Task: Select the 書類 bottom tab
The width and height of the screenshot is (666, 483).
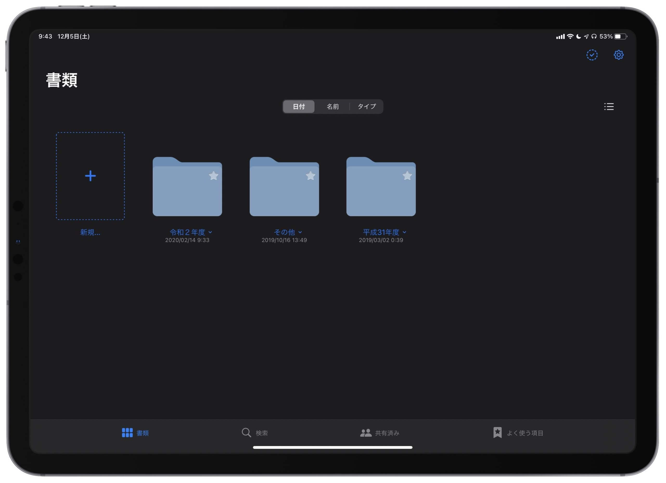Action: (x=135, y=433)
